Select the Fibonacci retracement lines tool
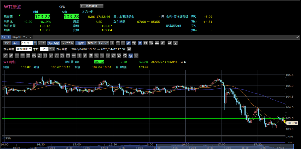Viewport: 301px width, 149px height. pyautogui.click(x=28, y=55)
